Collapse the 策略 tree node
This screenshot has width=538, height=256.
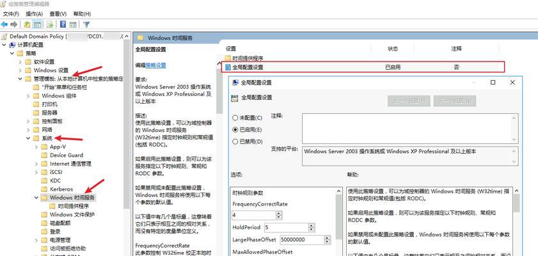12,54
